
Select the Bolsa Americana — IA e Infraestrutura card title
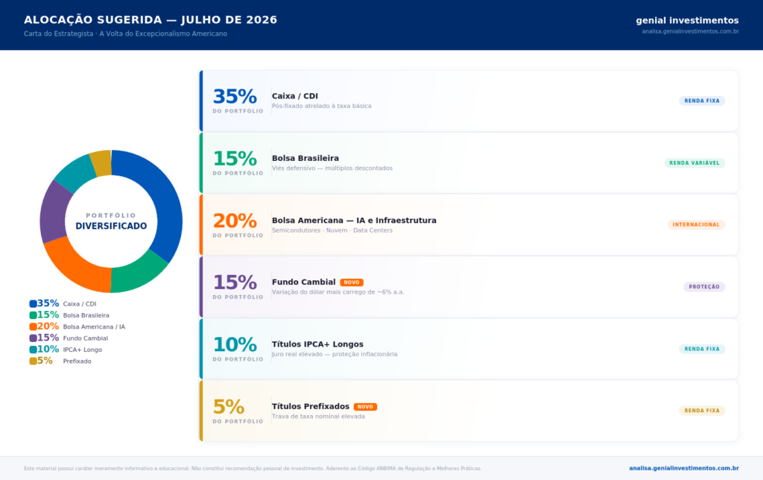(x=354, y=221)
